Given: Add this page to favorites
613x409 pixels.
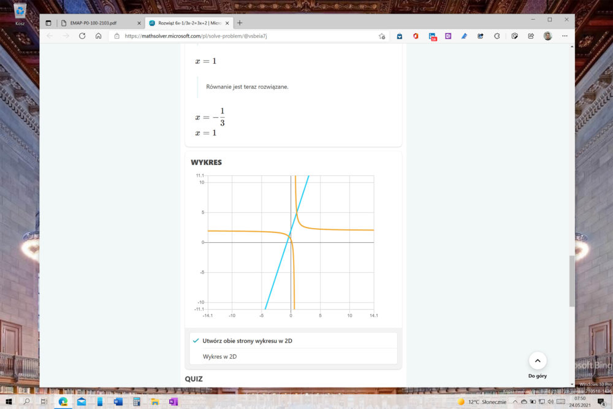Looking at the screenshot, I should point(382,36).
